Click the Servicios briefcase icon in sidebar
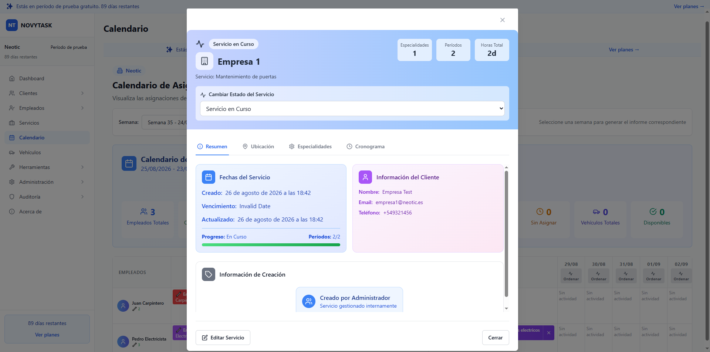 click(x=12, y=123)
